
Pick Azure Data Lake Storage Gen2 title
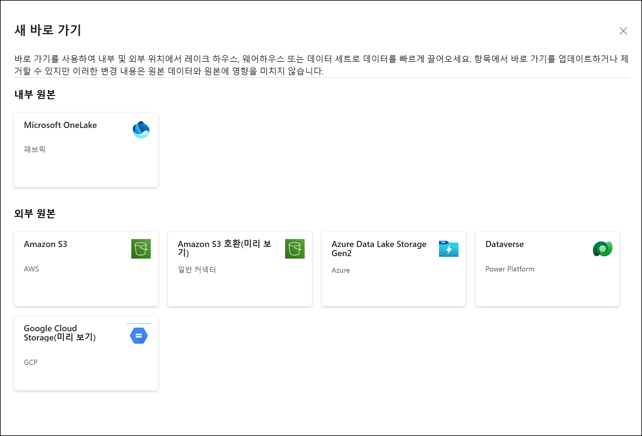click(x=379, y=249)
